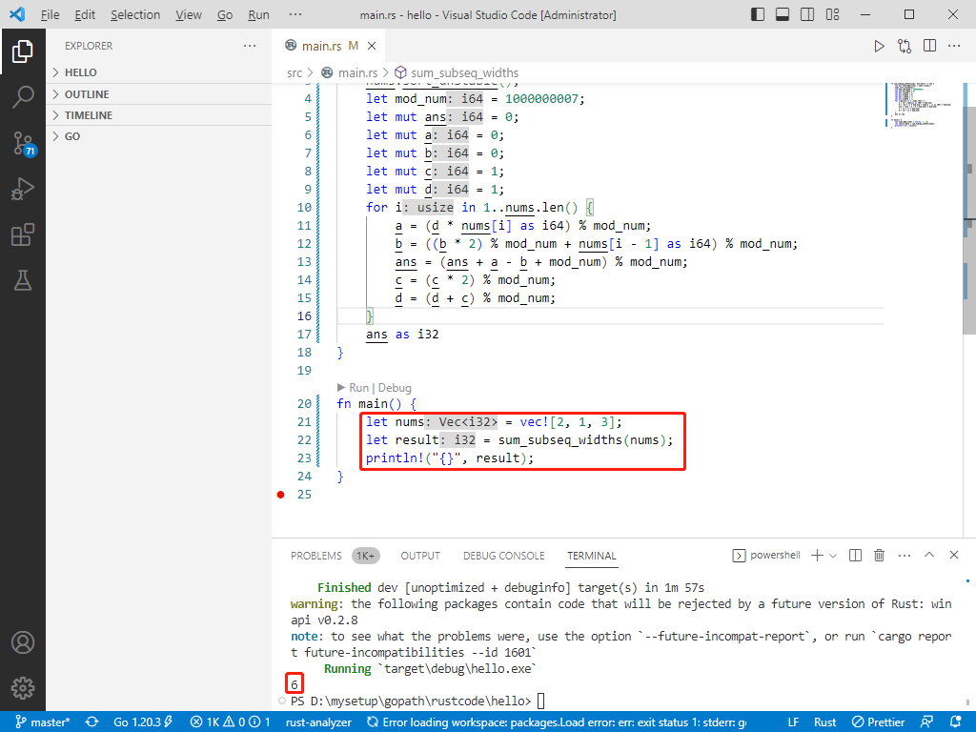This screenshot has height=732, width=976.
Task: Split the editor right
Action: [929, 46]
